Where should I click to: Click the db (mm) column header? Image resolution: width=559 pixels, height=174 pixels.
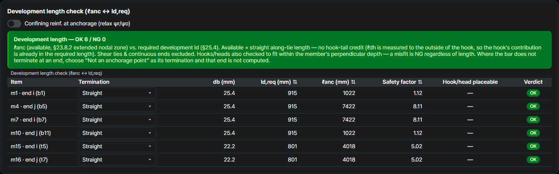[224, 82]
